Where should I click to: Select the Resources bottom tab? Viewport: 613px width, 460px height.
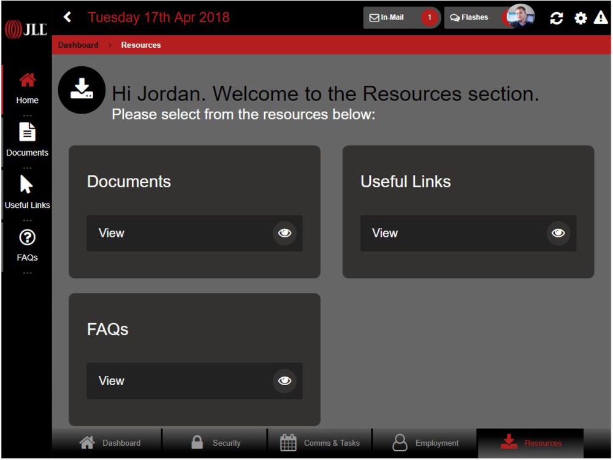coord(530,443)
